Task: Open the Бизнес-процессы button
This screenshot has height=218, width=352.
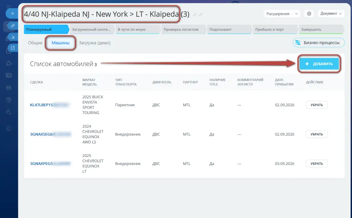Action: [x=319, y=43]
